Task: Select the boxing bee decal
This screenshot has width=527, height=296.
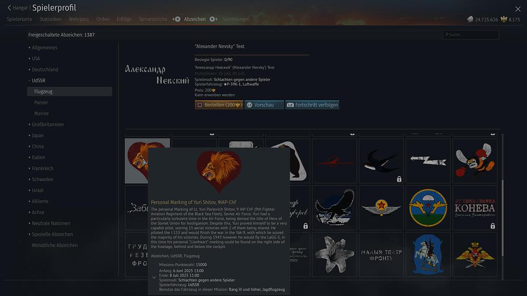Action: (475, 161)
